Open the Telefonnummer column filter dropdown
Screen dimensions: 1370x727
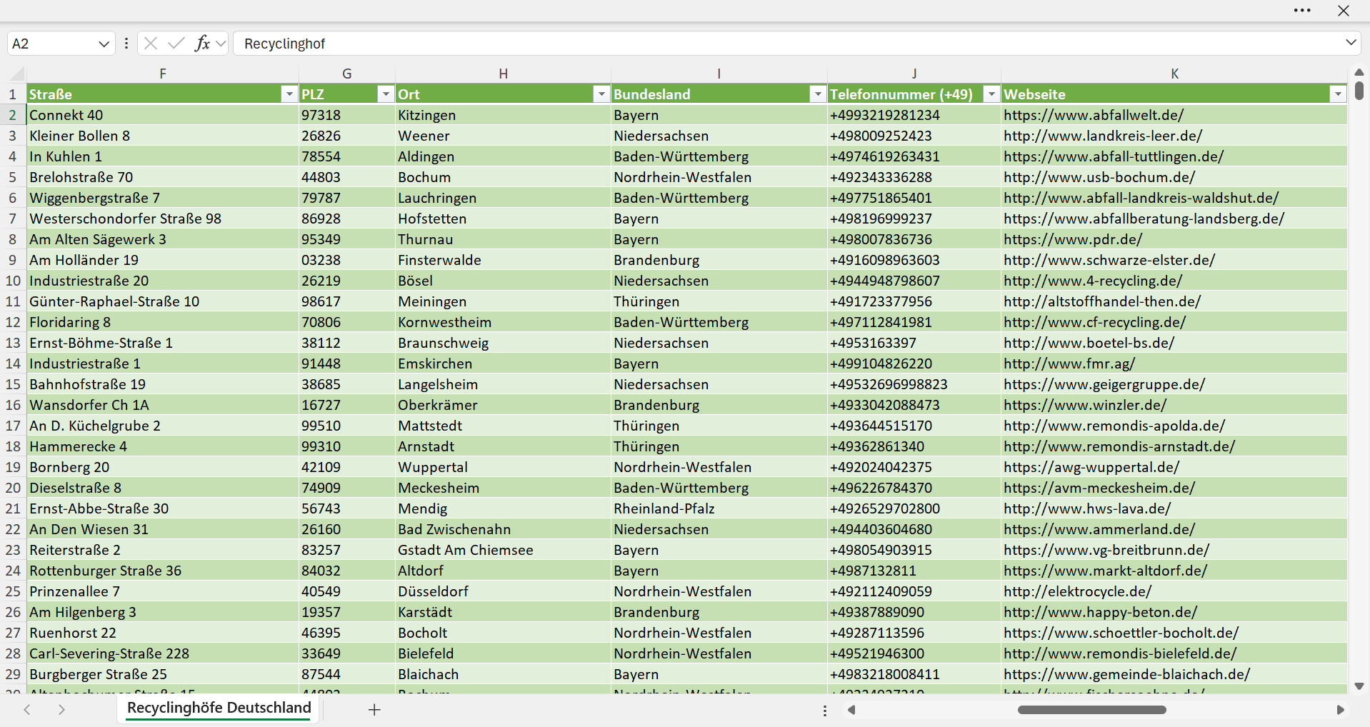pos(991,94)
